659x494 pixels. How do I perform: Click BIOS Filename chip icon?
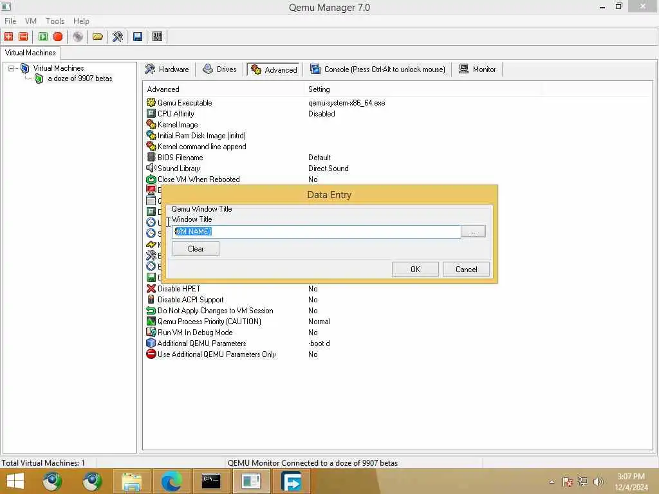151,157
